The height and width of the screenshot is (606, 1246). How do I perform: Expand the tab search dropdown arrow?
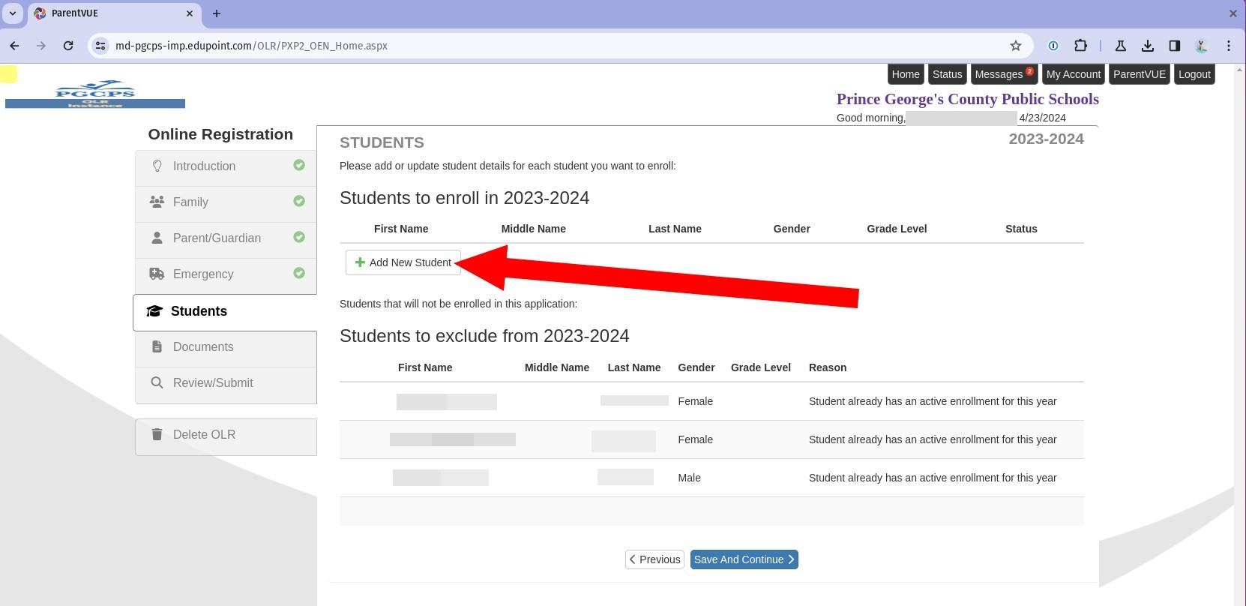click(13, 13)
